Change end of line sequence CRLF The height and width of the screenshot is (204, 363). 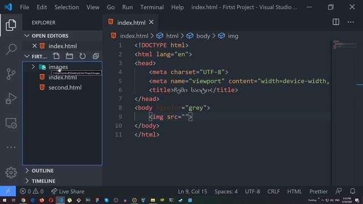tap(273, 192)
